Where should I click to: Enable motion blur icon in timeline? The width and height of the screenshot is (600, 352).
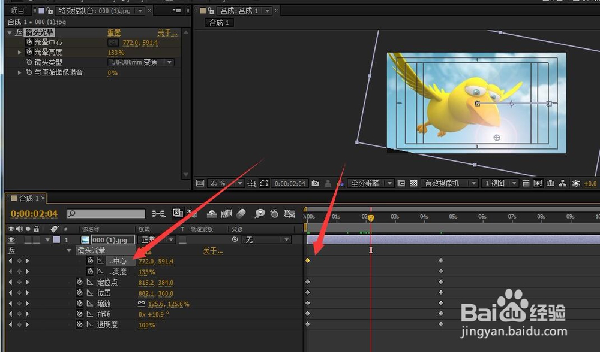point(241,213)
